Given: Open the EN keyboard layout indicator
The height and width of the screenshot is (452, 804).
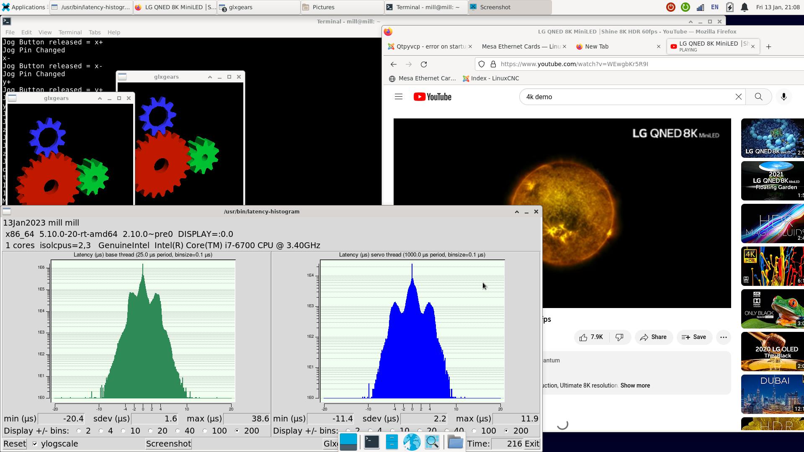Looking at the screenshot, I should (x=715, y=7).
